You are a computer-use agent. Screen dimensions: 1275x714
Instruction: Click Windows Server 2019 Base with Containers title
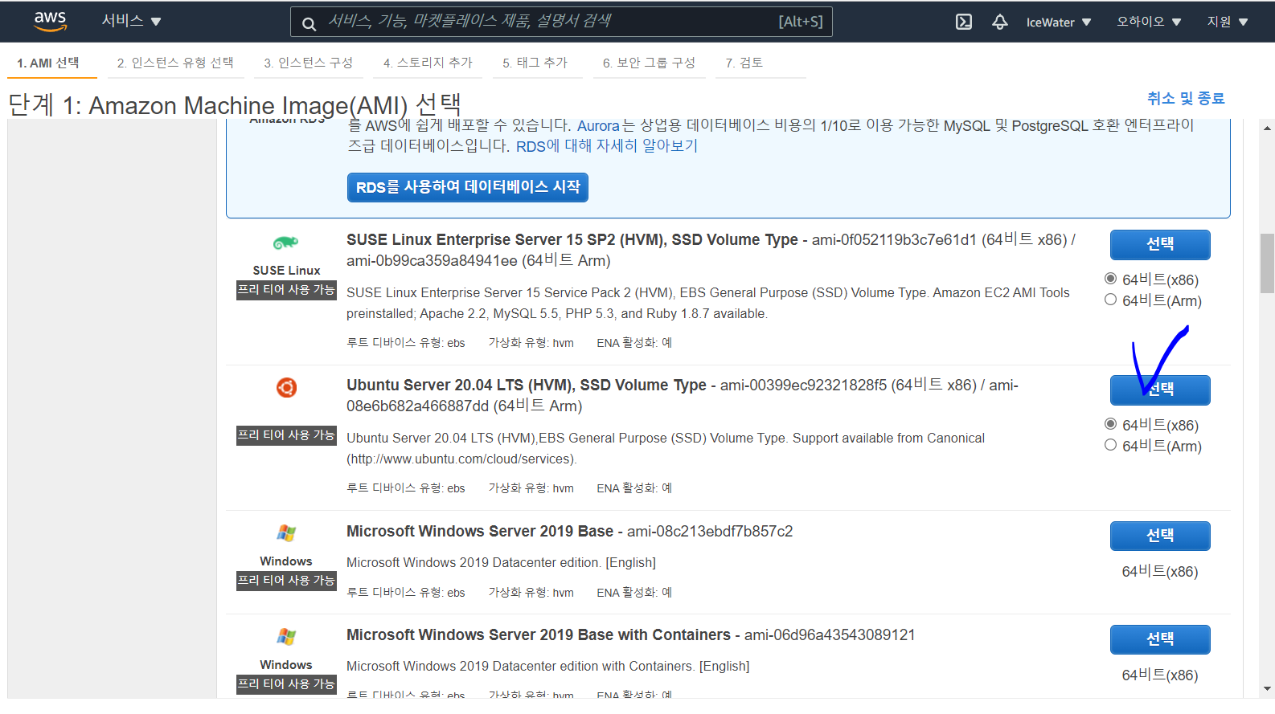pyautogui.click(x=539, y=634)
